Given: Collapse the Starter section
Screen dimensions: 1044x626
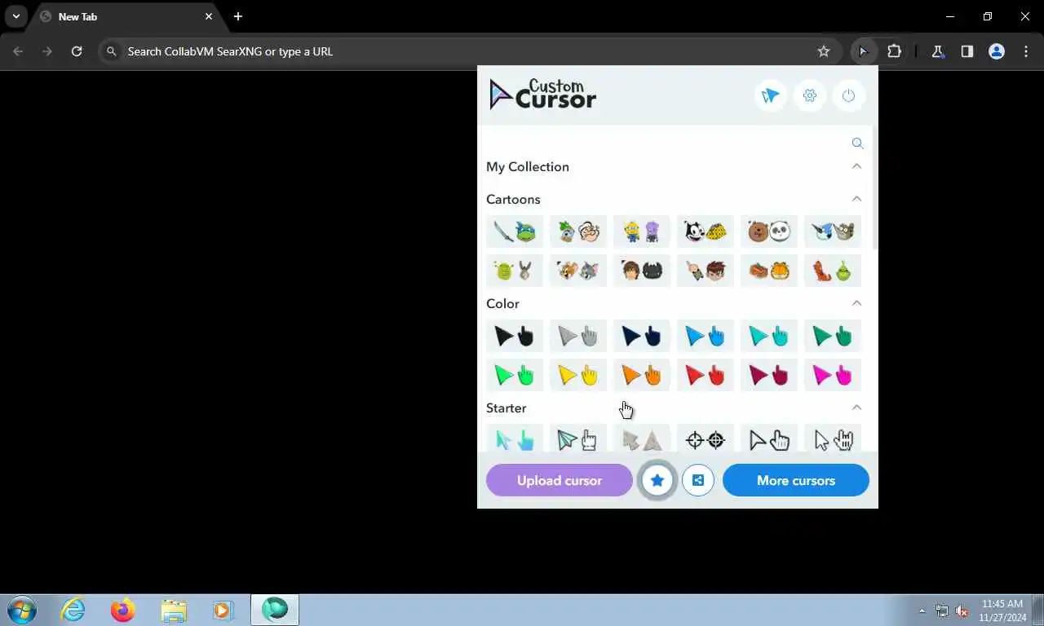Looking at the screenshot, I should pos(856,408).
